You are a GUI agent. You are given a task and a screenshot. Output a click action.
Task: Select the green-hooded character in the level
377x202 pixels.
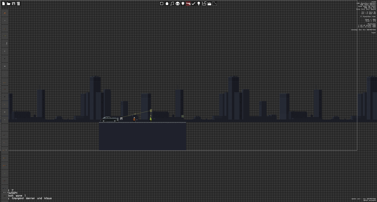point(151,119)
